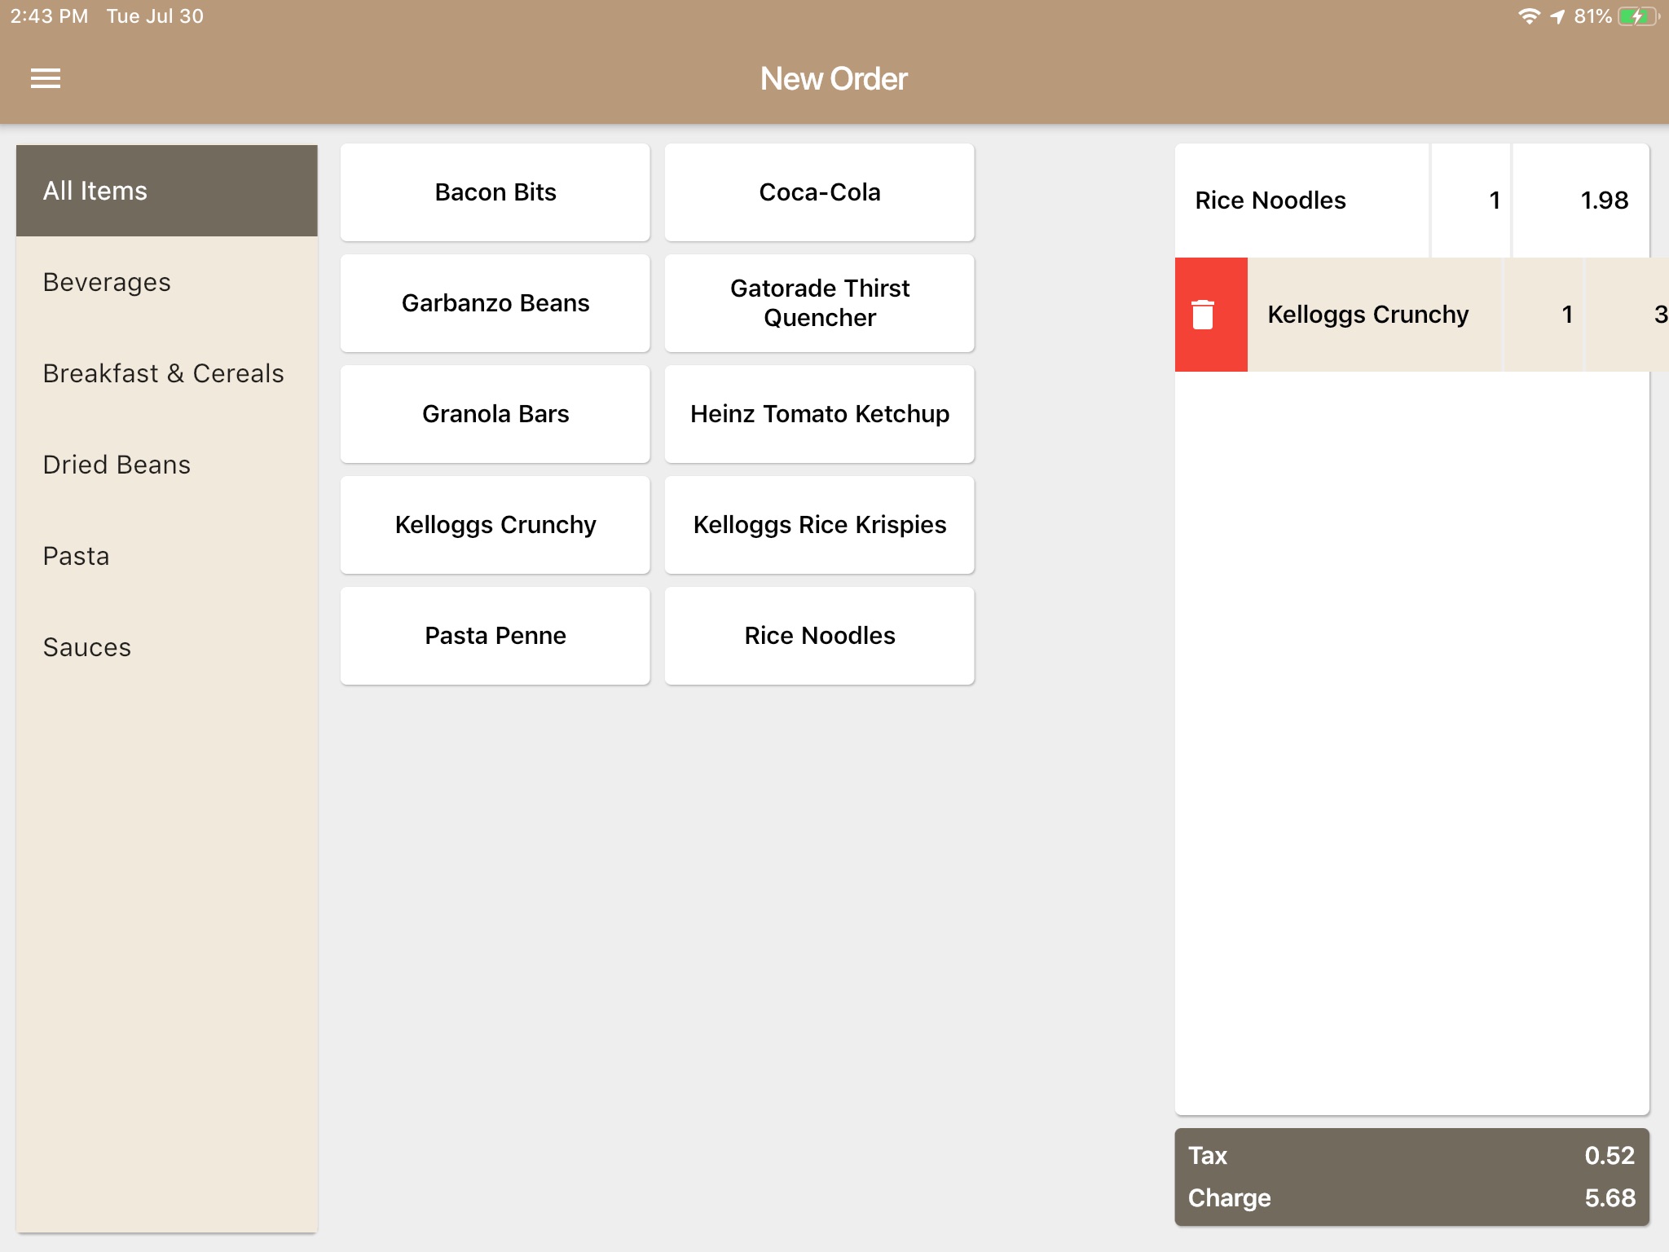Select the Beverages category
Image resolution: width=1669 pixels, height=1252 pixels.
[x=167, y=281]
